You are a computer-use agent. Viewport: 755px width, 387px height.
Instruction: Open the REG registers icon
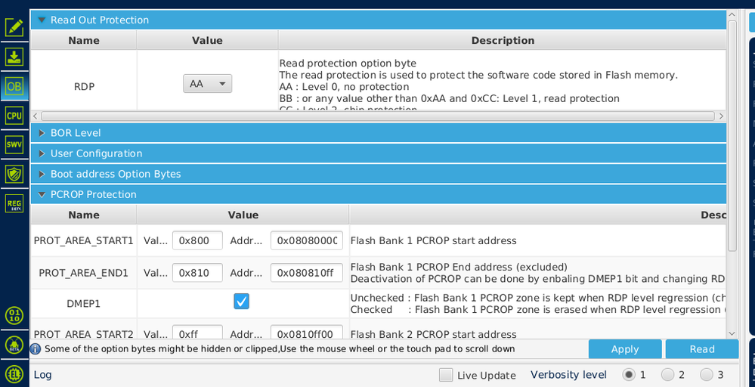click(14, 203)
